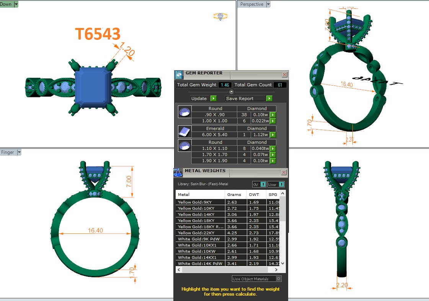Click the 38 count cell for .90 rounds
Screen dimensions: 429x301
(244, 115)
